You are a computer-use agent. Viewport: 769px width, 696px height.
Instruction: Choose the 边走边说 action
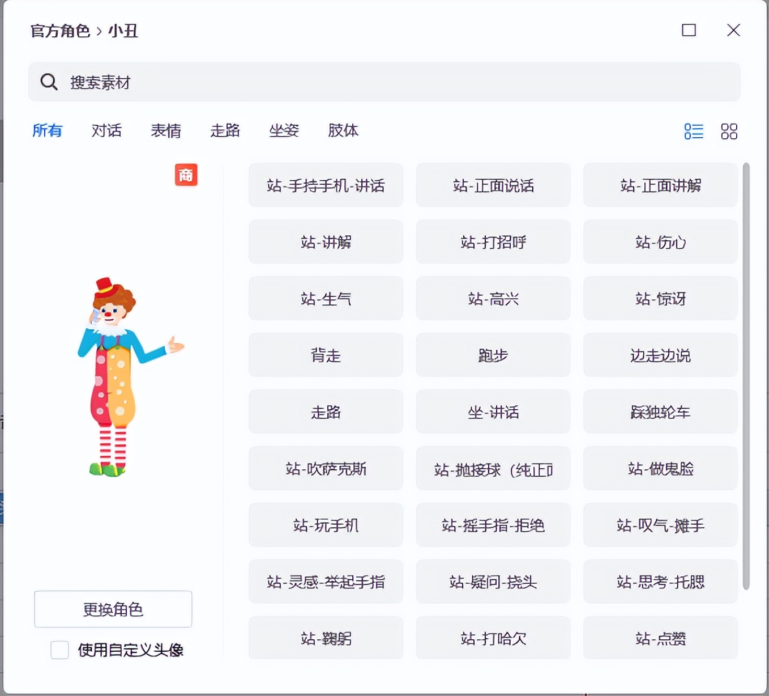point(660,355)
